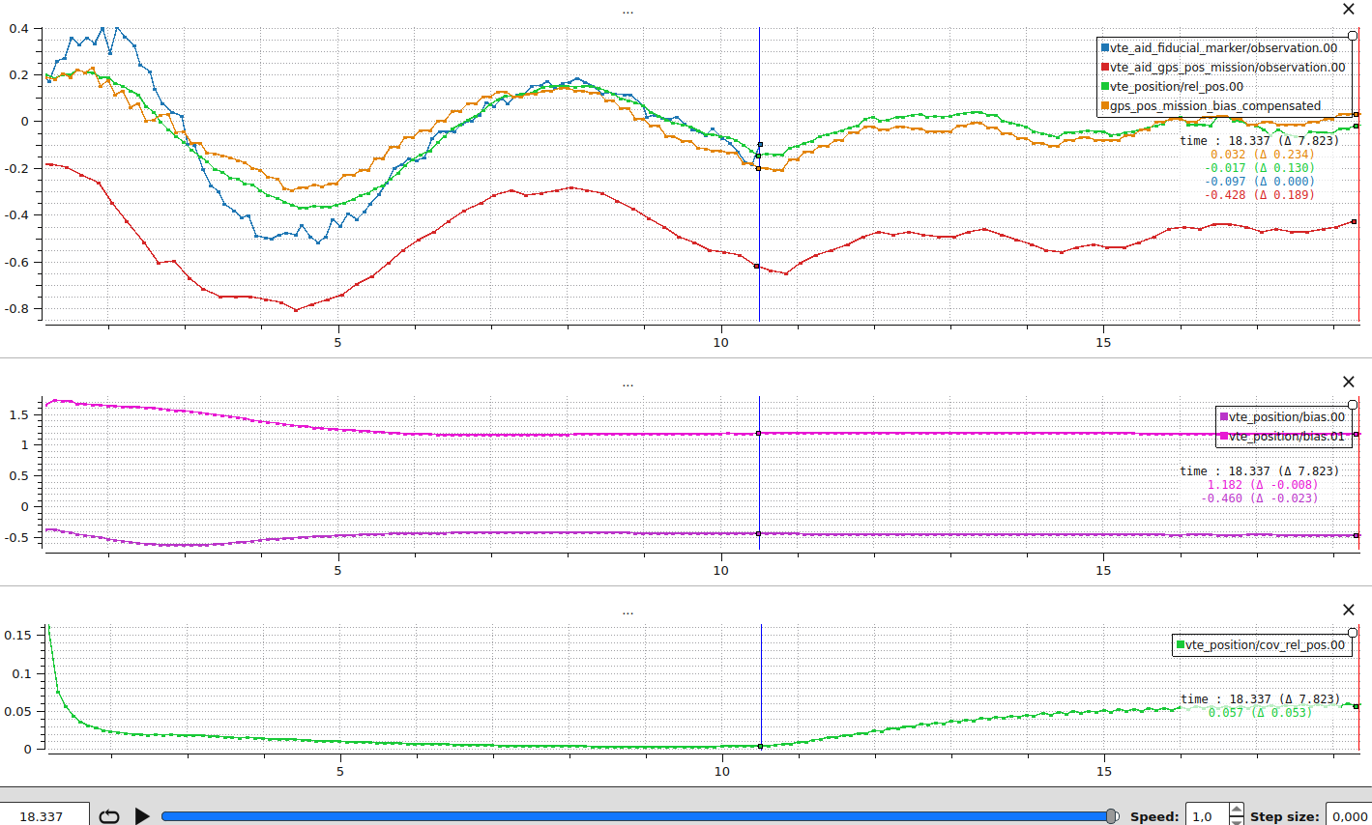1372x825 pixels.
Task: Toggle the loop playback icon
Action: pos(109,816)
